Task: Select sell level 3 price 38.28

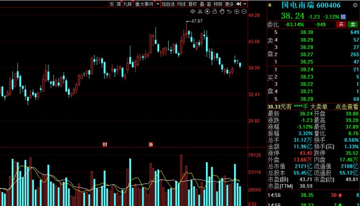Action: point(307,47)
